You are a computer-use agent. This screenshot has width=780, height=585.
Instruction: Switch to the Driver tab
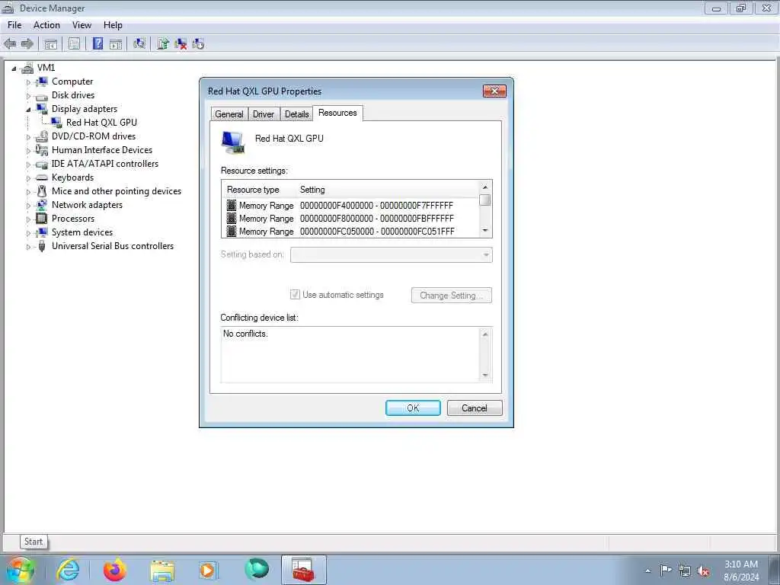[263, 114]
